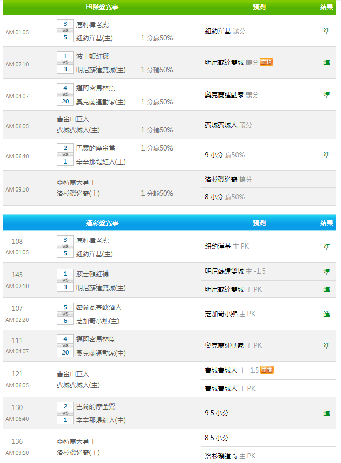The width and height of the screenshot is (341, 463).
Task: Select prediction 洛杉磯道奇 讓分
Action: (228, 179)
